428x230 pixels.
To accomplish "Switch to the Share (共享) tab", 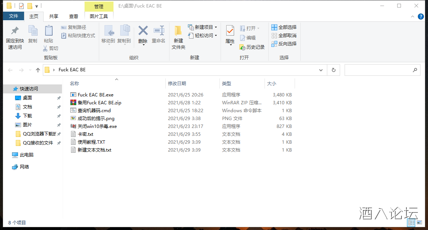I will (x=53, y=17).
